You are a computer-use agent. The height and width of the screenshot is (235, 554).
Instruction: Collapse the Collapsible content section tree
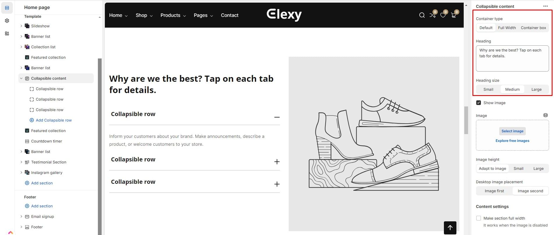click(21, 78)
